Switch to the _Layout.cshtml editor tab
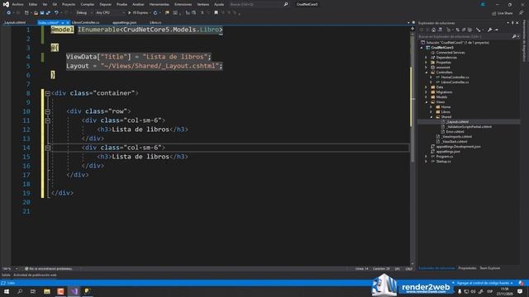Image resolution: width=529 pixels, height=297 pixels. (15, 22)
